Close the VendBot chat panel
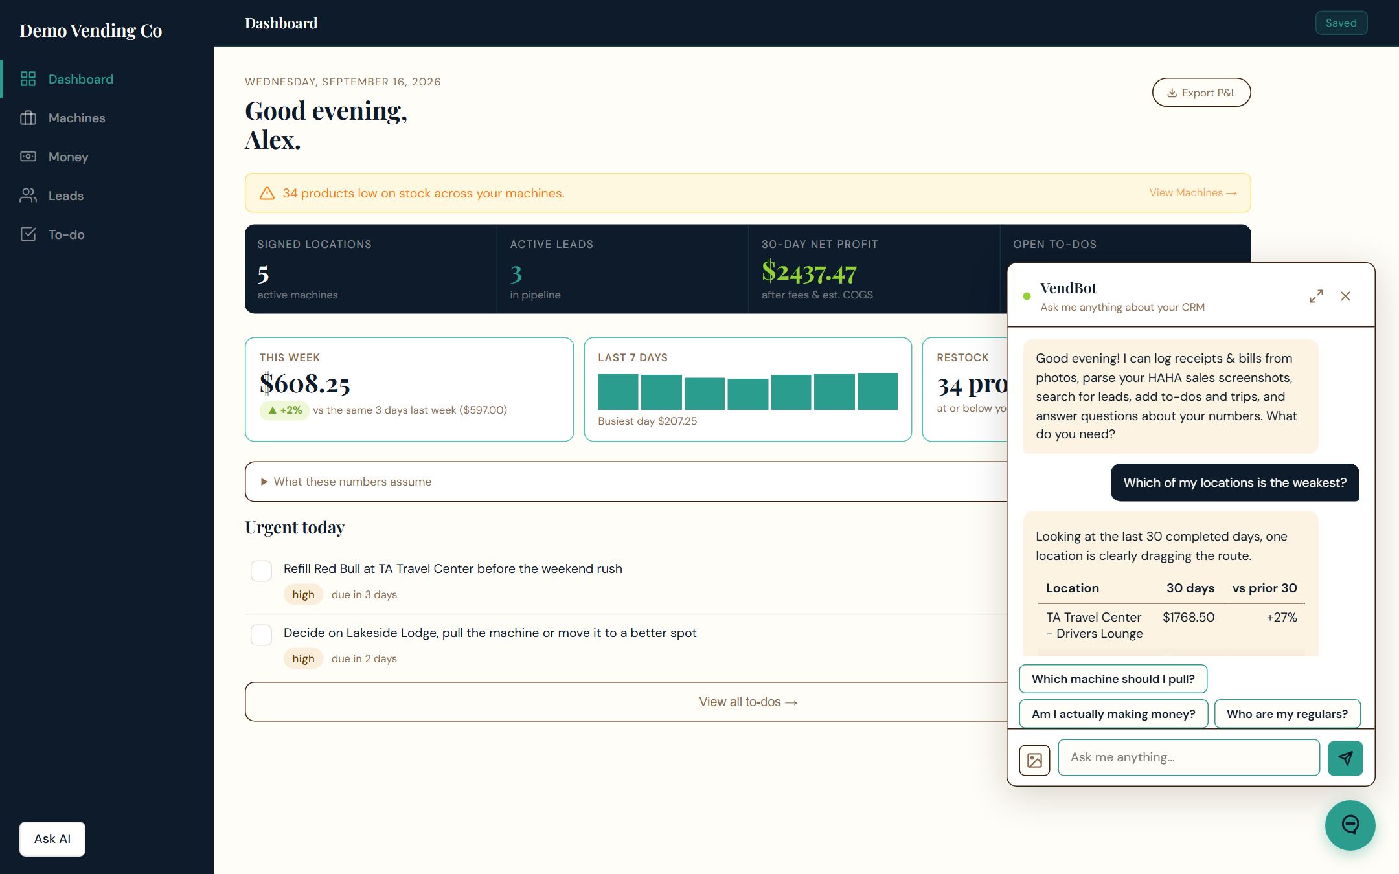This screenshot has height=874, width=1399. 1345,297
